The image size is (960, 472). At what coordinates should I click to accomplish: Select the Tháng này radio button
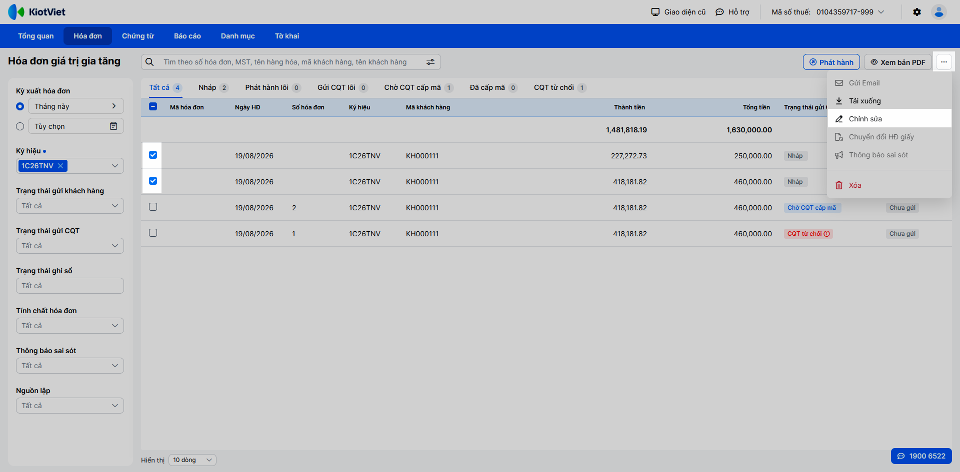[x=20, y=106]
